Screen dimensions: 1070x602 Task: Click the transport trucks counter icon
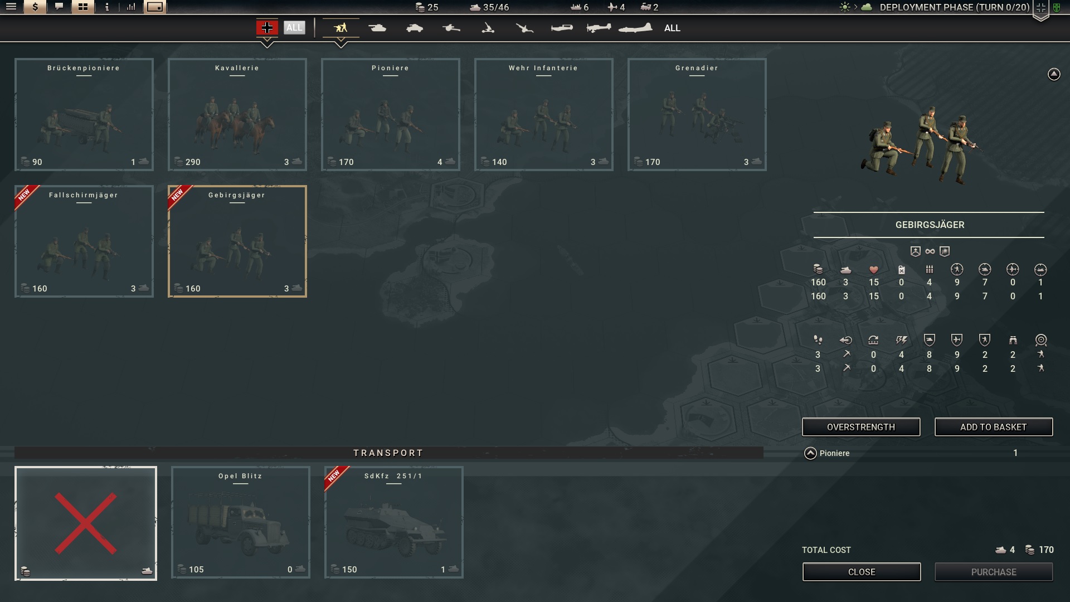click(x=646, y=7)
